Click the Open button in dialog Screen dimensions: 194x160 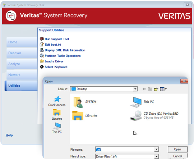pos(177,149)
